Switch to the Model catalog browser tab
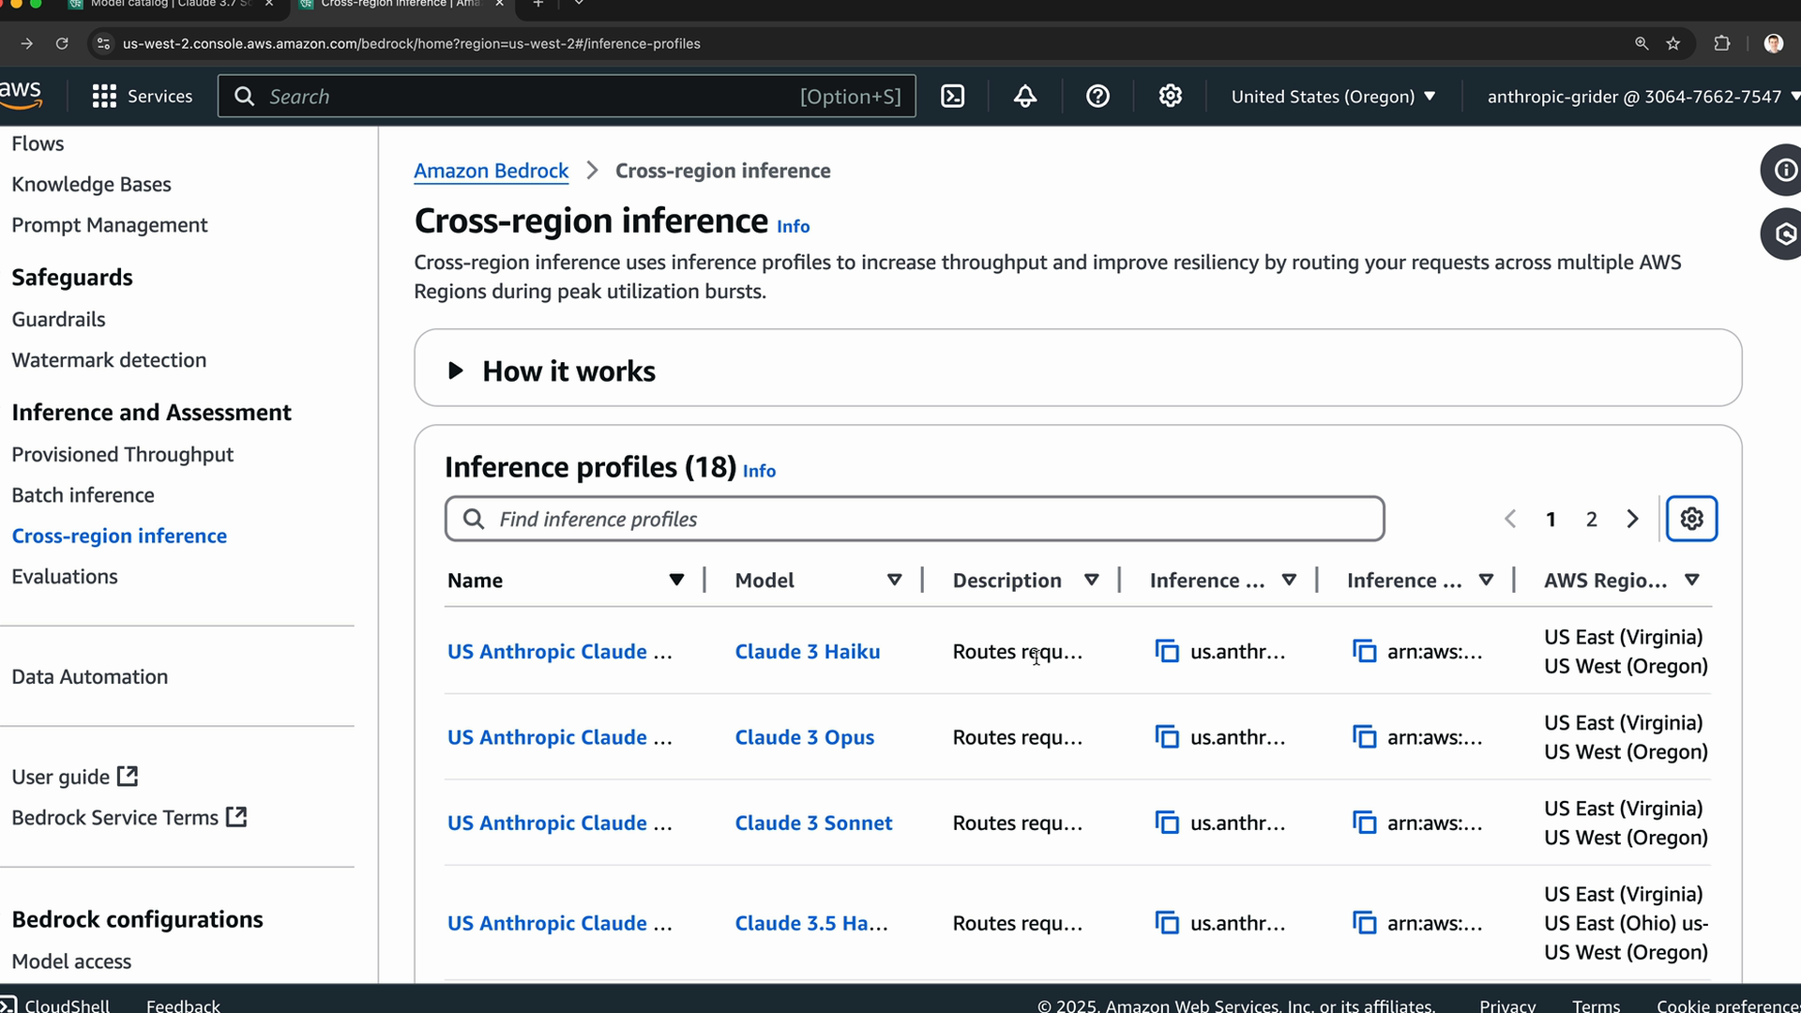This screenshot has width=1801, height=1013. [x=171, y=5]
